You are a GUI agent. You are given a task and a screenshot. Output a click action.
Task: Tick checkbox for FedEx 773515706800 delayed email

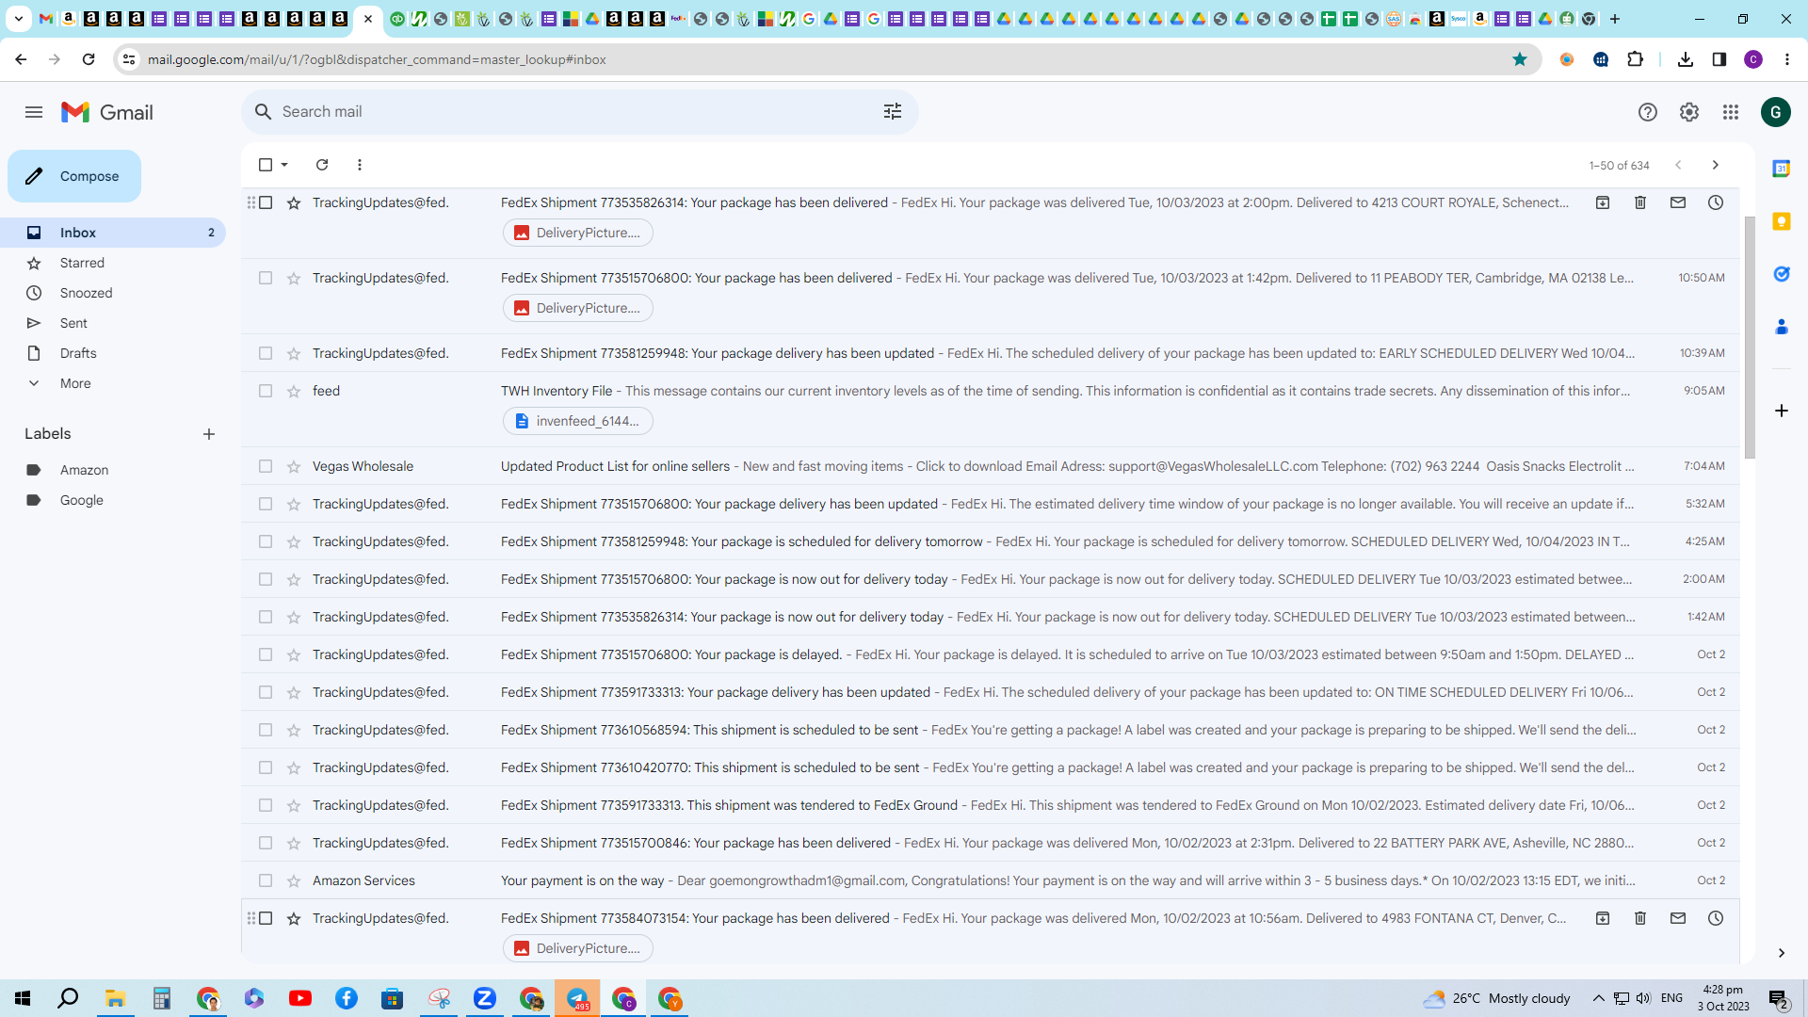[266, 654]
